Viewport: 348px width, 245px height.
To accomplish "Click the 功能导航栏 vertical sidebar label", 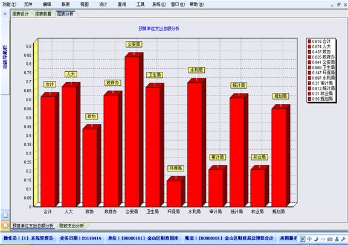I will click(5, 57).
